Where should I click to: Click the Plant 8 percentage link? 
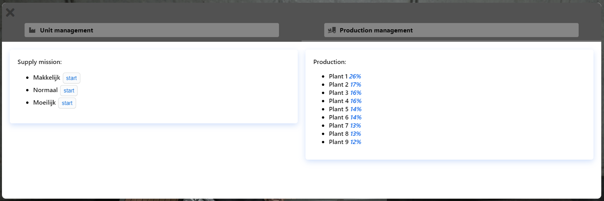[355, 133]
